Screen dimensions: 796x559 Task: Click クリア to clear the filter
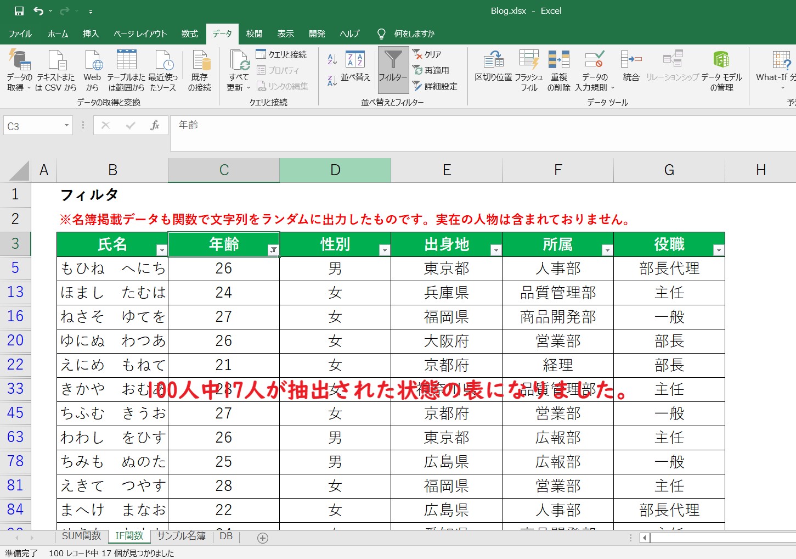pyautogui.click(x=427, y=54)
